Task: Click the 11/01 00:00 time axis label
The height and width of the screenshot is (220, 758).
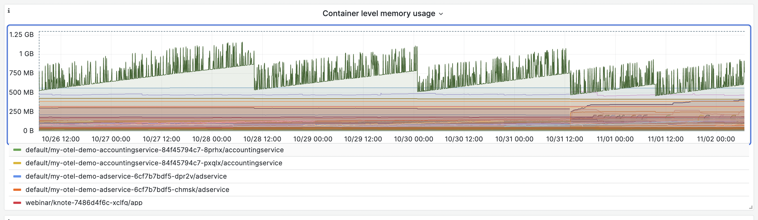Action: pos(615,139)
